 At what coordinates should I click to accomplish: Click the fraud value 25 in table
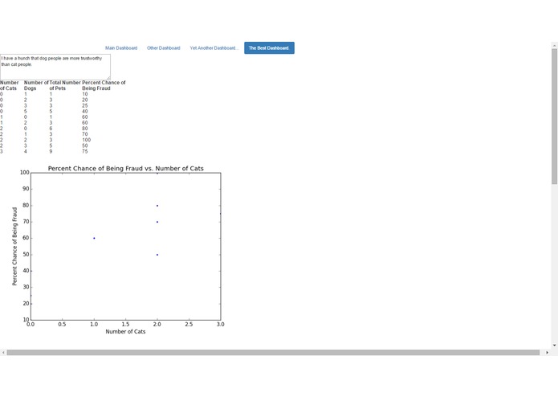[84, 106]
